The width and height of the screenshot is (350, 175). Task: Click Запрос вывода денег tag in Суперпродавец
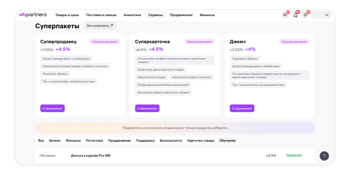(x=66, y=59)
